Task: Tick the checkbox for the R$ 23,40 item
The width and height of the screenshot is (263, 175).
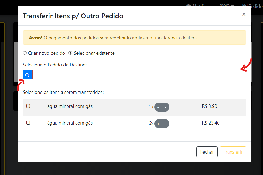Action: tap(28, 123)
